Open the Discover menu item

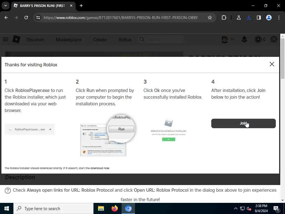click(35, 40)
